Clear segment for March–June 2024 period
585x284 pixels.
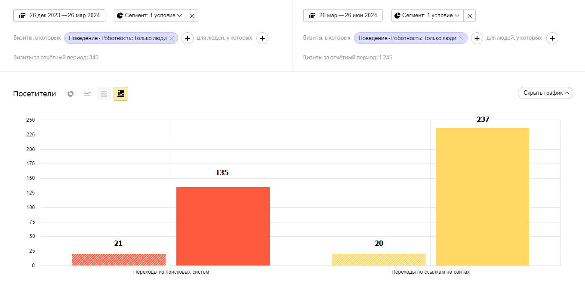470,15
